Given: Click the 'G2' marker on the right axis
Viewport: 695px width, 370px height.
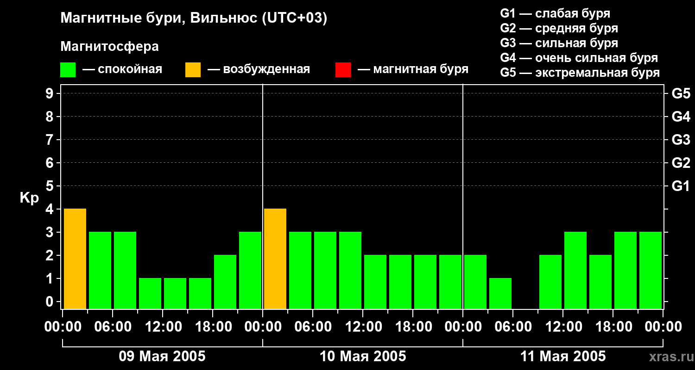Looking at the screenshot, I should (x=681, y=163).
